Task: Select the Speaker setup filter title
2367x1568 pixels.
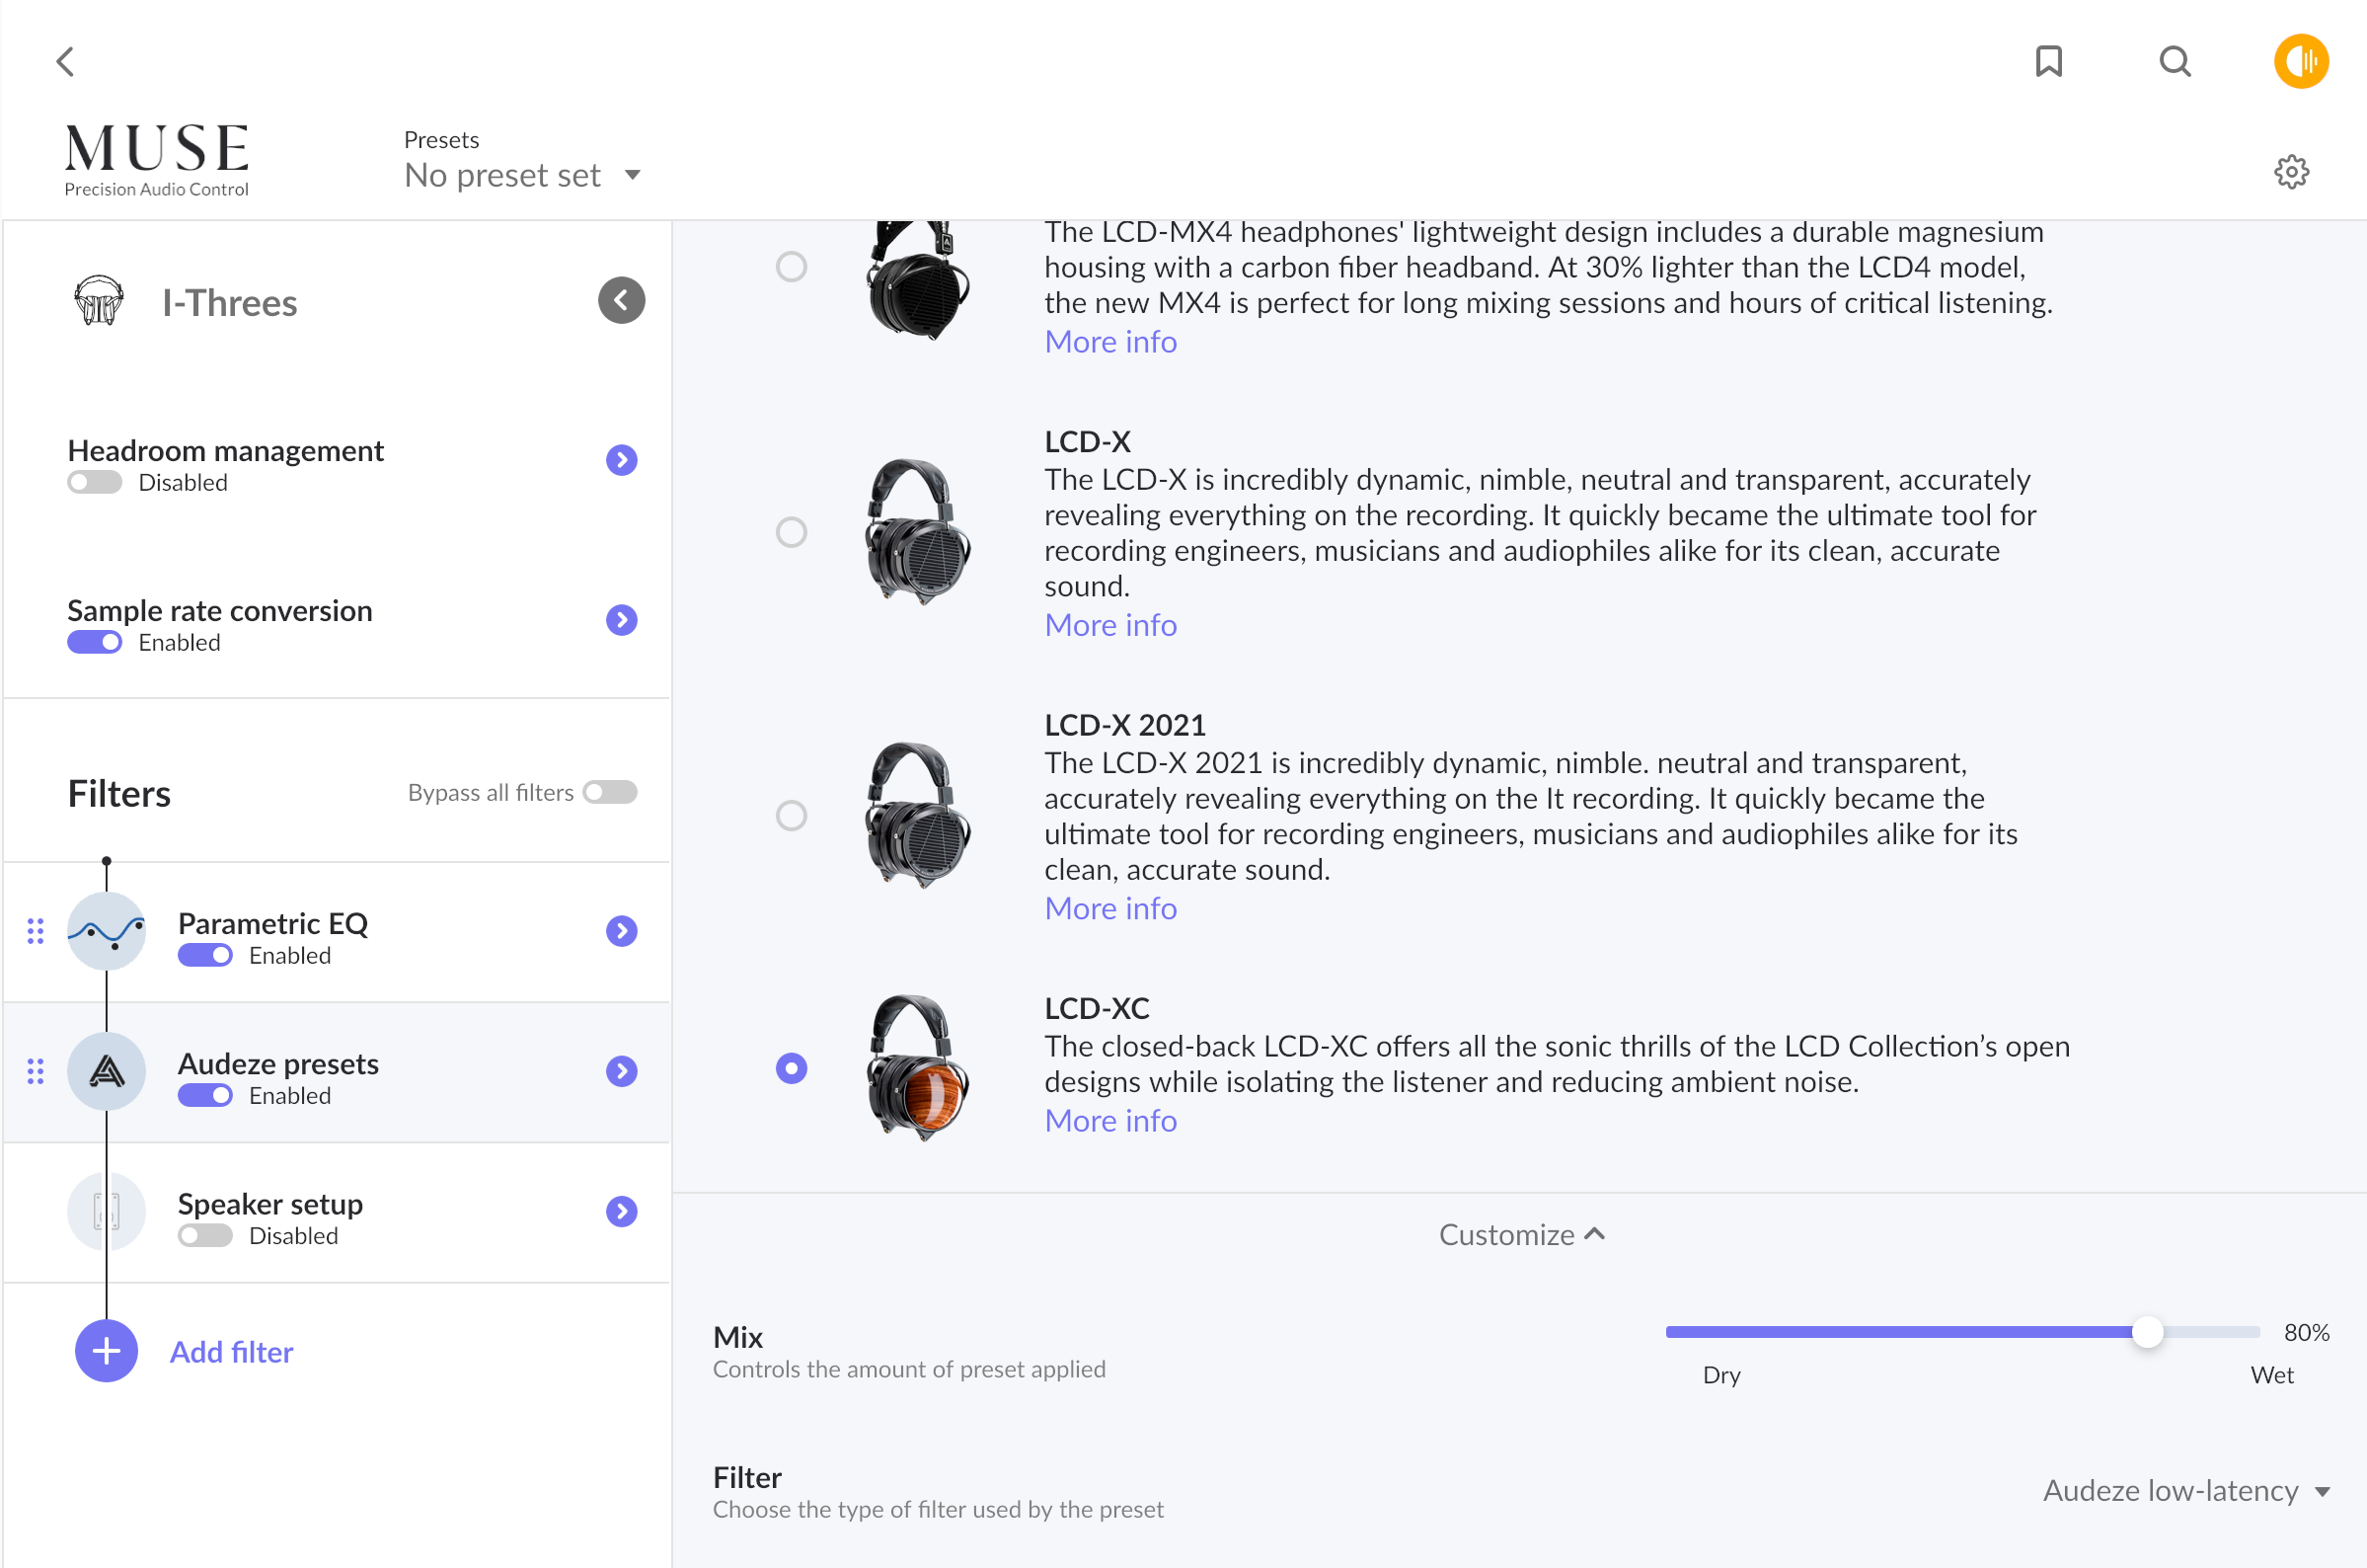Action: 269,1203
